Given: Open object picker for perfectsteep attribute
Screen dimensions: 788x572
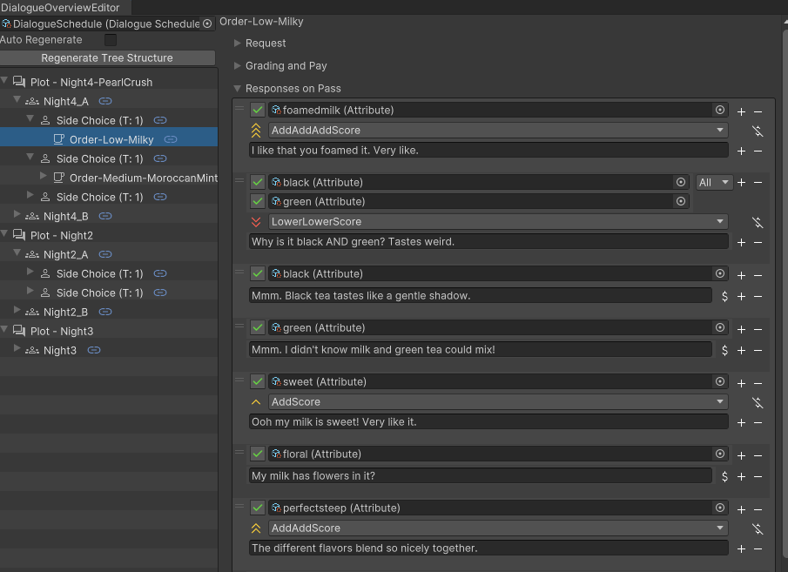Looking at the screenshot, I should pyautogui.click(x=720, y=508).
